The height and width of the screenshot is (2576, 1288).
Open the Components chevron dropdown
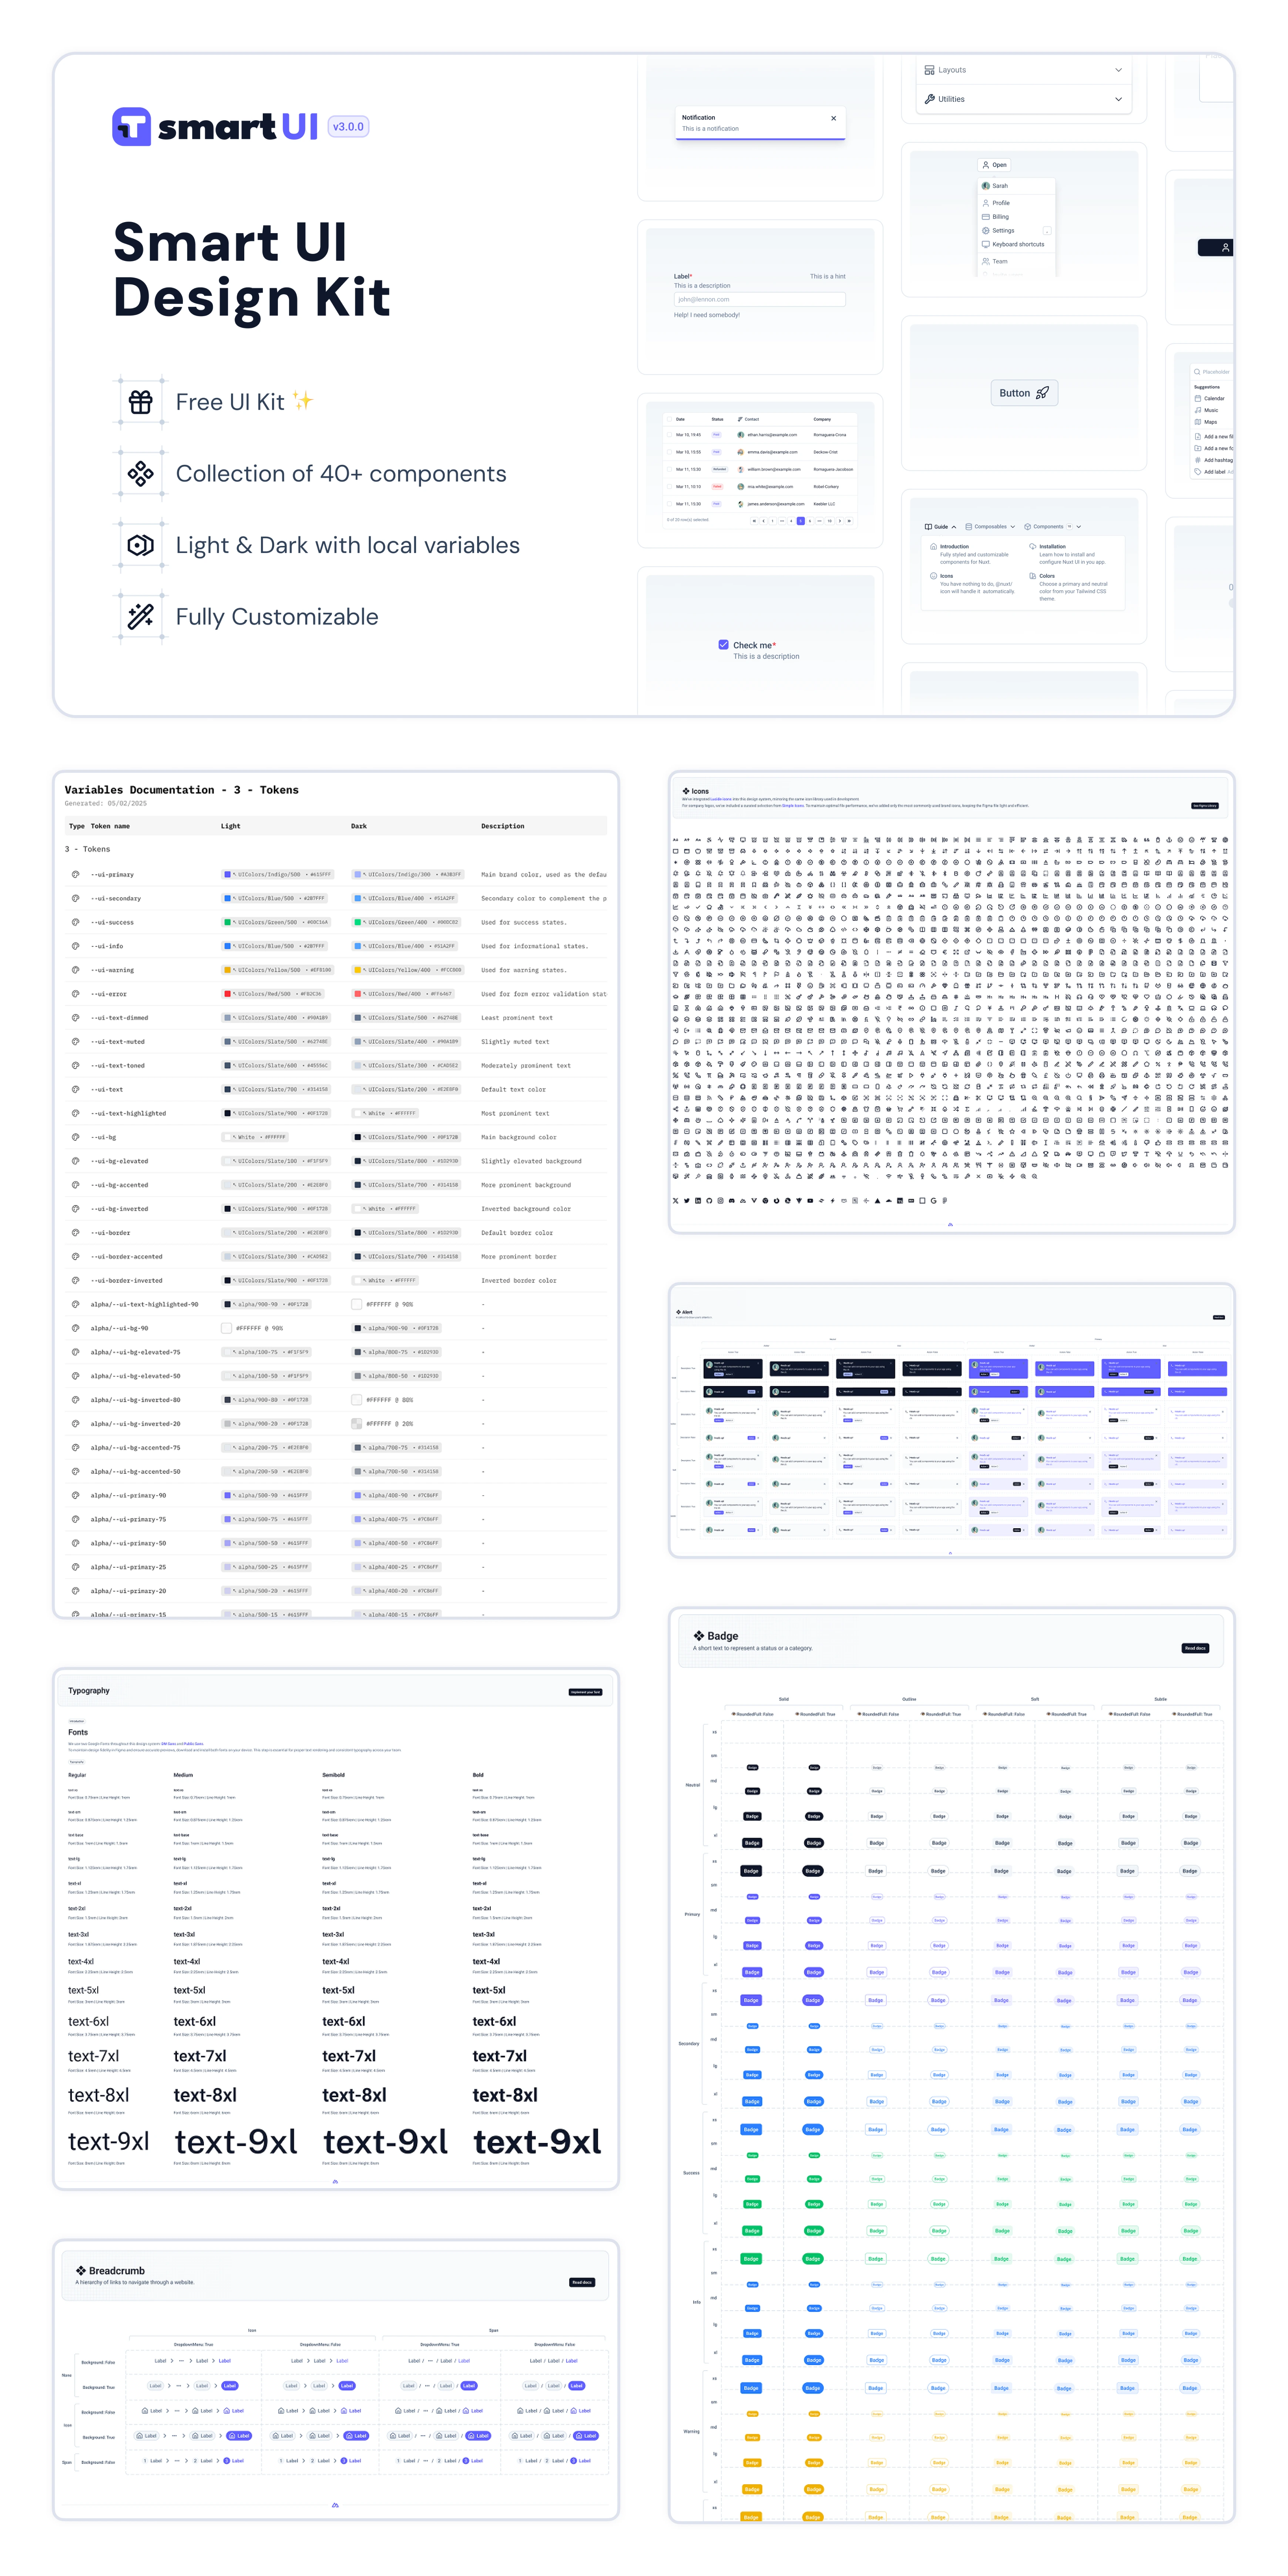(x=1079, y=527)
